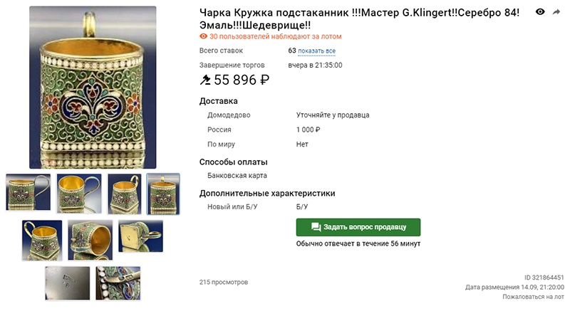Select the close-up enamel detail thumbnail
This screenshot has height=311, width=570.
point(118,283)
